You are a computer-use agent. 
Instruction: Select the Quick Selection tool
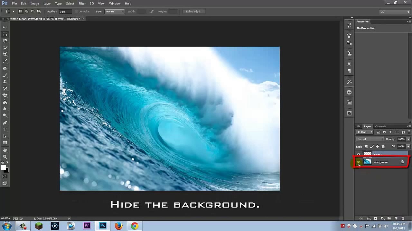click(5, 48)
